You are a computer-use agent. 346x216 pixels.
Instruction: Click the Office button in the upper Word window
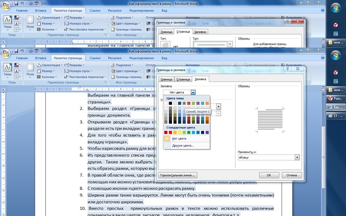click(6, 6)
